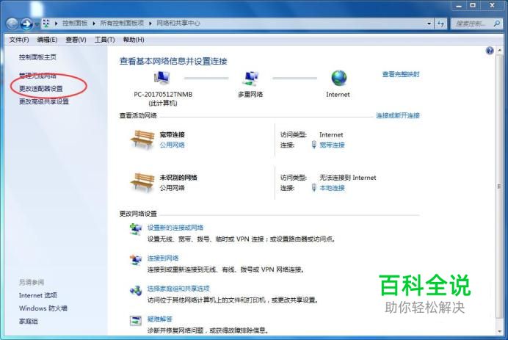Open the 宽带连接 connection link

coord(332,145)
